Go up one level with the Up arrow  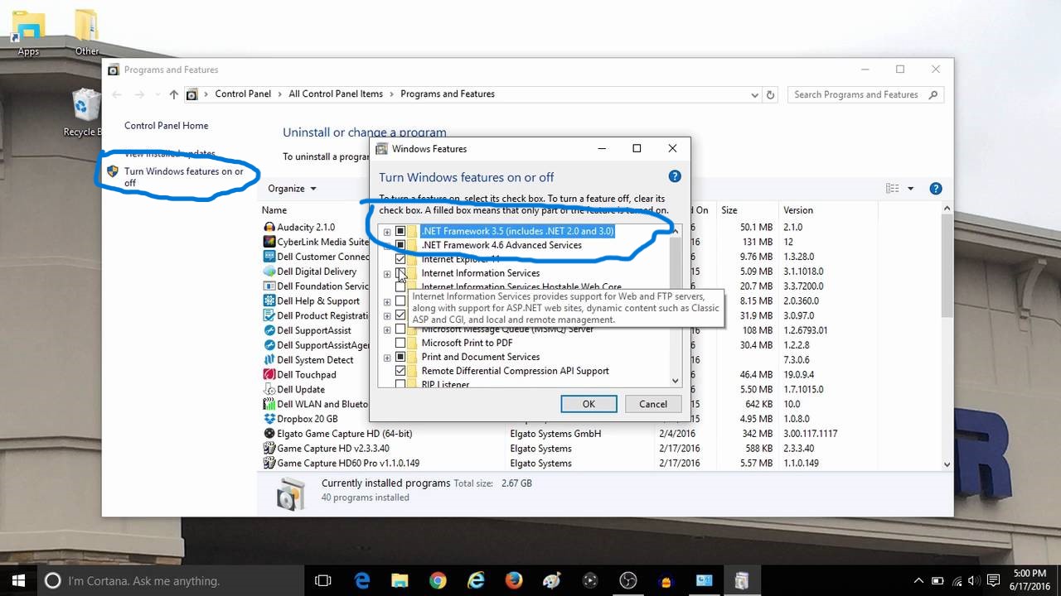tap(173, 94)
